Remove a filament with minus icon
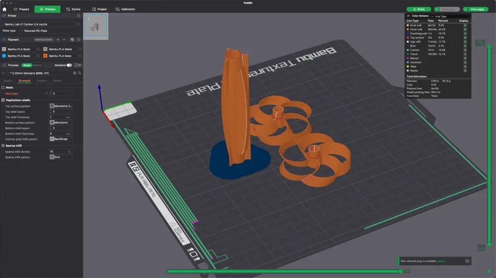 click(64, 40)
